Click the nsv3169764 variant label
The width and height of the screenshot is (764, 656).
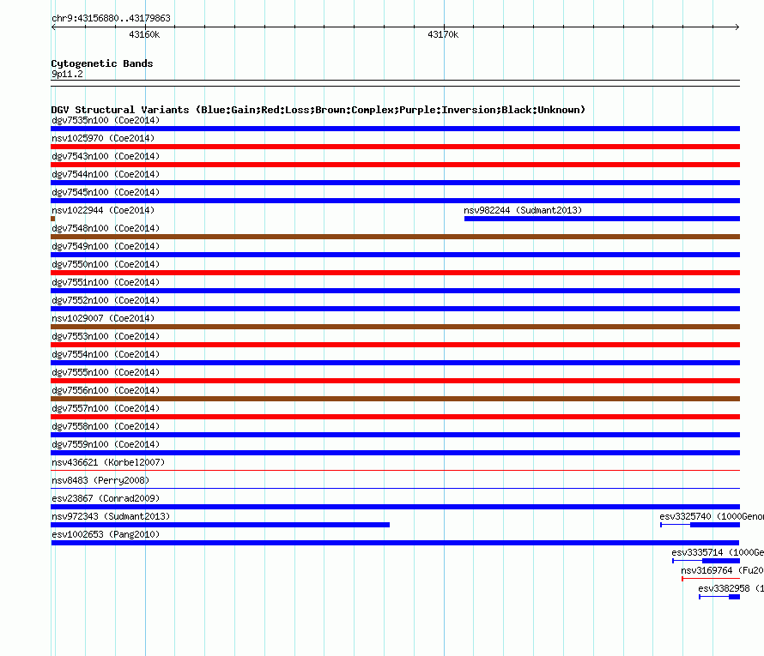(x=722, y=570)
